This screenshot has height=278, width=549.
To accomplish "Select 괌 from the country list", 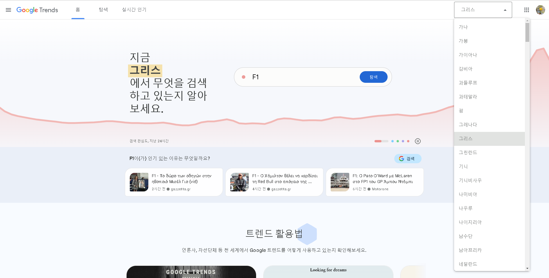I will click(489, 111).
